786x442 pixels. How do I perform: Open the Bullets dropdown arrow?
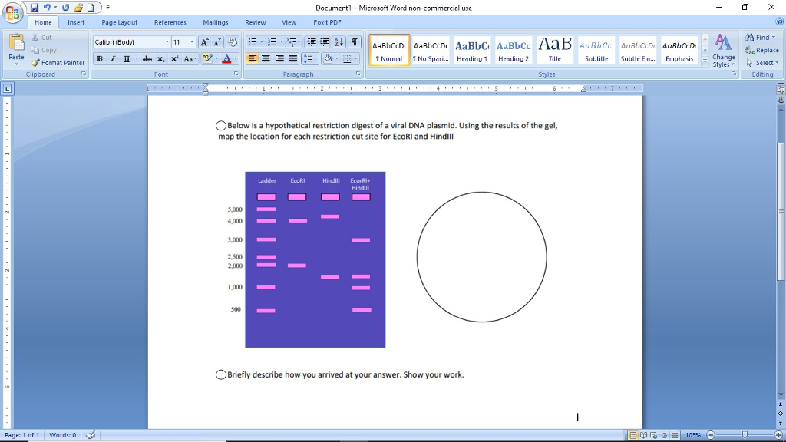pyautogui.click(x=260, y=41)
